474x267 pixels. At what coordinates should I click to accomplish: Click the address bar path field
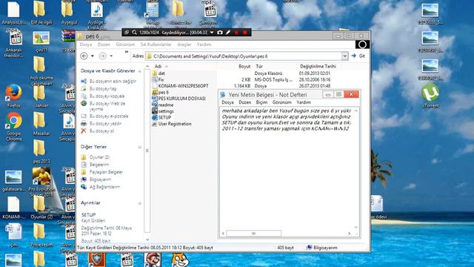[244, 56]
